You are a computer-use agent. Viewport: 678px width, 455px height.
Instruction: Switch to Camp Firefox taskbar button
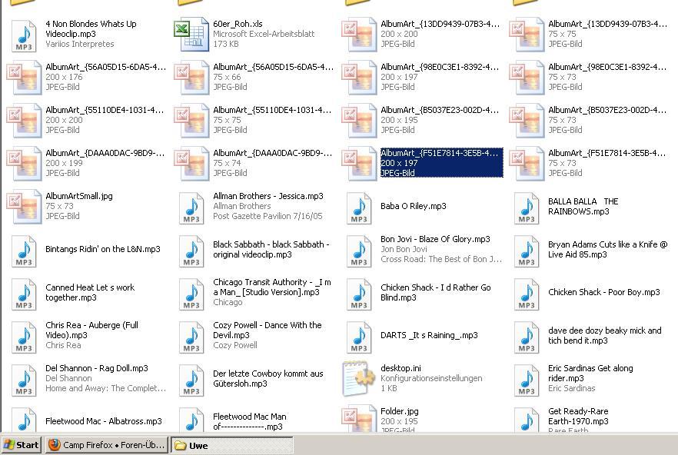coord(106,444)
